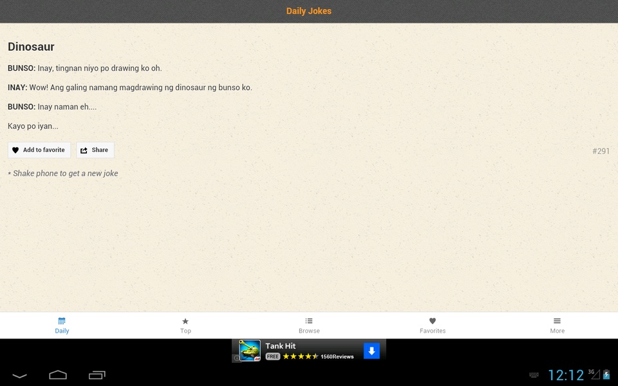Image resolution: width=618 pixels, height=386 pixels.
Task: Tap the Tank Hit app icon
Action: (250, 351)
